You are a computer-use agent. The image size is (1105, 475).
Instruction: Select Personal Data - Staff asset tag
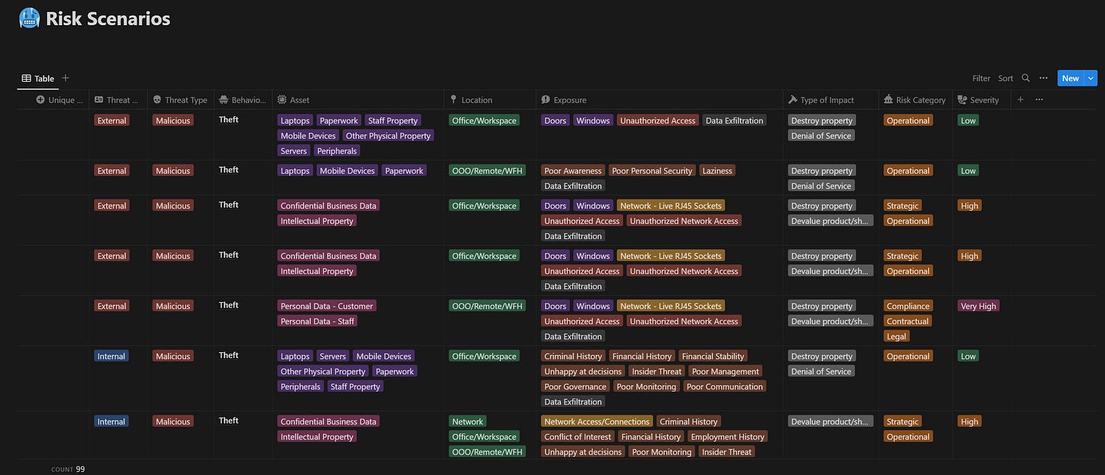317,321
